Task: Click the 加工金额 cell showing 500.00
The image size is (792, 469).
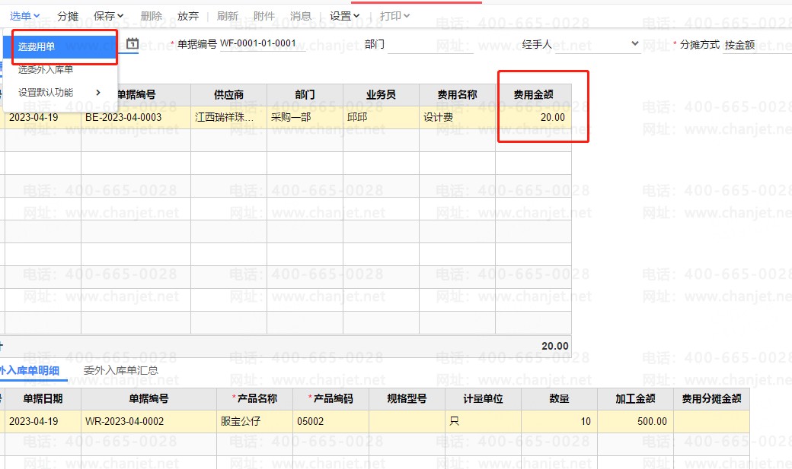Action: click(635, 421)
